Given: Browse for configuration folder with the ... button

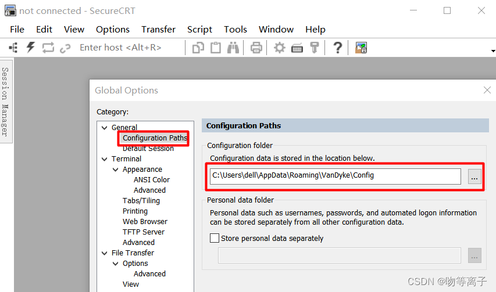Looking at the screenshot, I should [x=474, y=176].
